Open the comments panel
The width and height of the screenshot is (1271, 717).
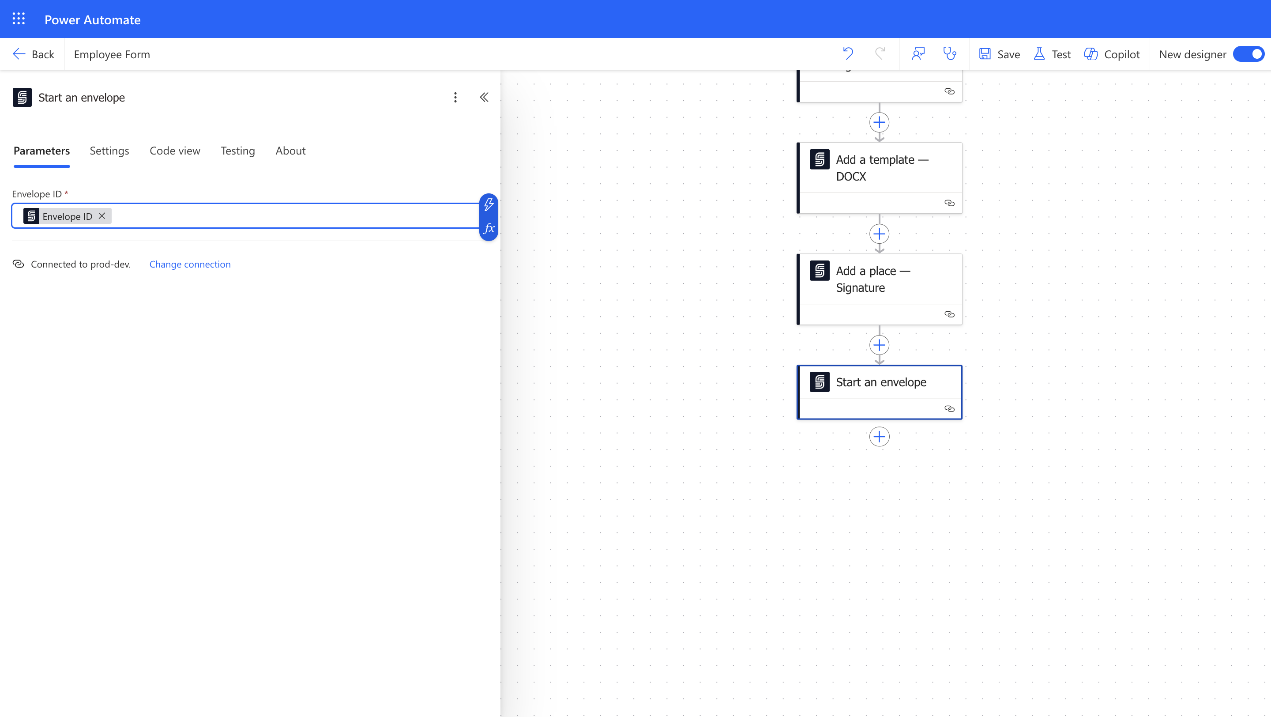coord(918,54)
